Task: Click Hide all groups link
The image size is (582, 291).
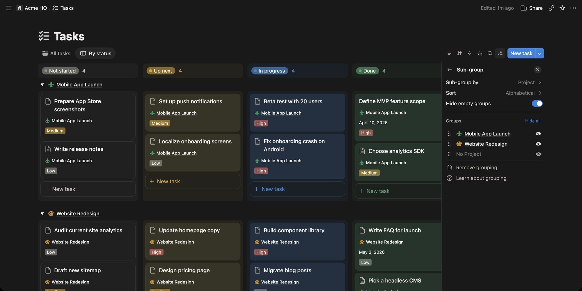Action: click(x=533, y=121)
